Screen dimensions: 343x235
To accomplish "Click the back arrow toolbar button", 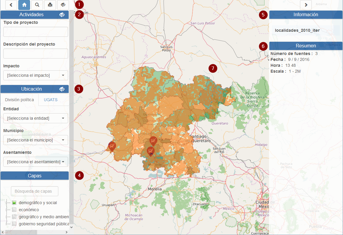I will [x=11, y=5].
